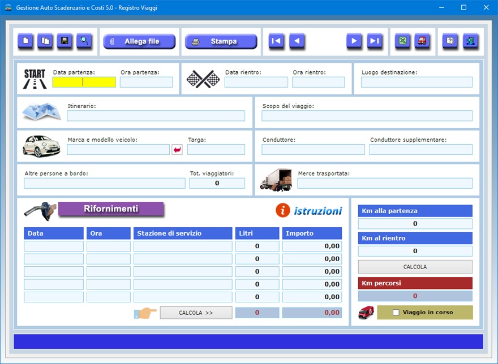Toggle Viaggio in corso checkbox
The image size is (498, 364).
(x=396, y=312)
